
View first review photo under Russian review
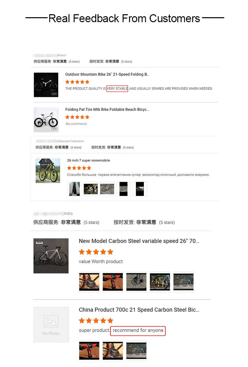74,189
